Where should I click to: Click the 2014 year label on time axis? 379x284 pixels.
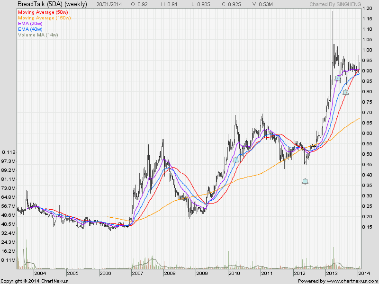tap(364, 273)
